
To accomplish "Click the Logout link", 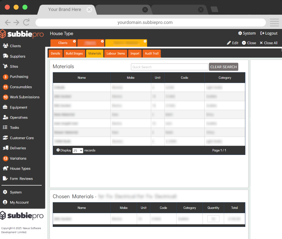I will click(269, 33).
